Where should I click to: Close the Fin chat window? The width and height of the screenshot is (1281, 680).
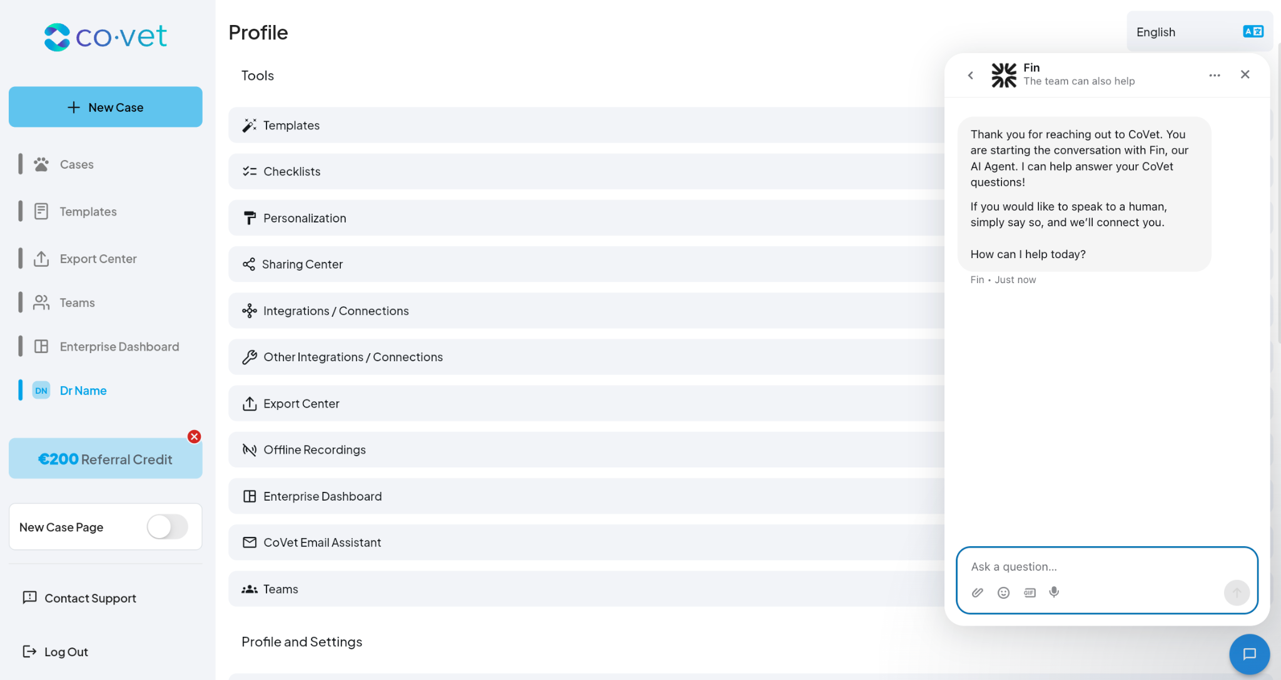click(1245, 74)
